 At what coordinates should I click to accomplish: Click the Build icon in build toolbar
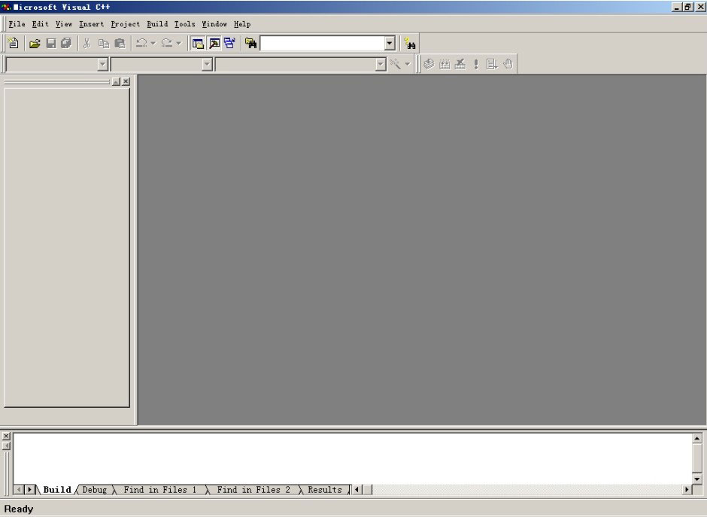(445, 64)
